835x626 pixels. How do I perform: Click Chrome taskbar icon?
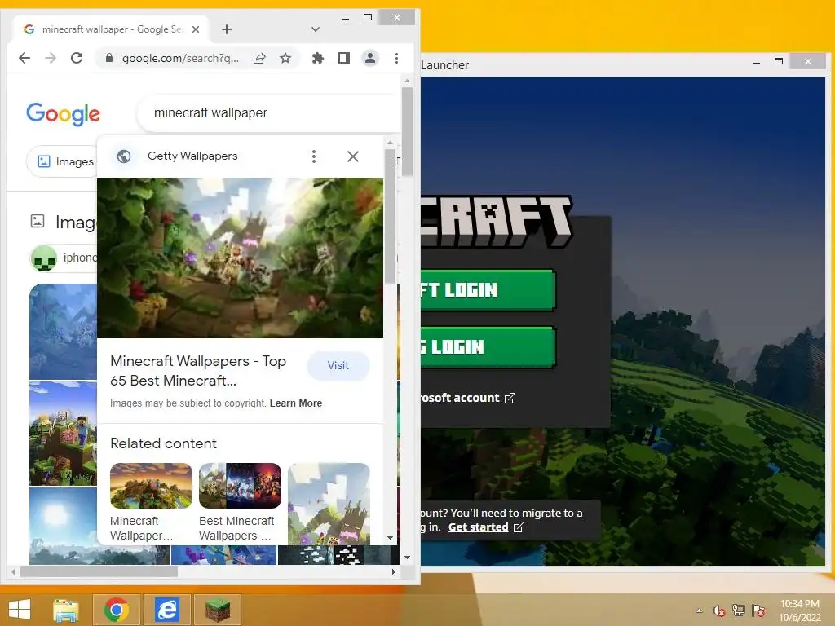tap(117, 610)
